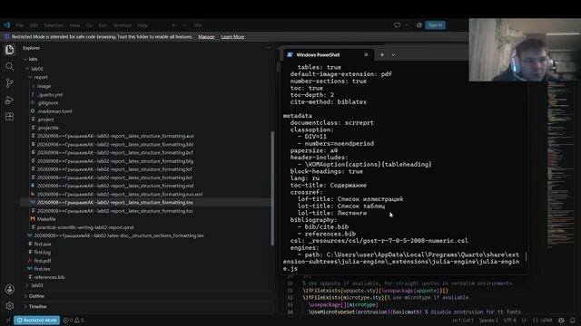Open practical-scientific-writing-lab02-report.qmd
Image resolution: width=581 pixels, height=326 pixels.
tap(84, 227)
